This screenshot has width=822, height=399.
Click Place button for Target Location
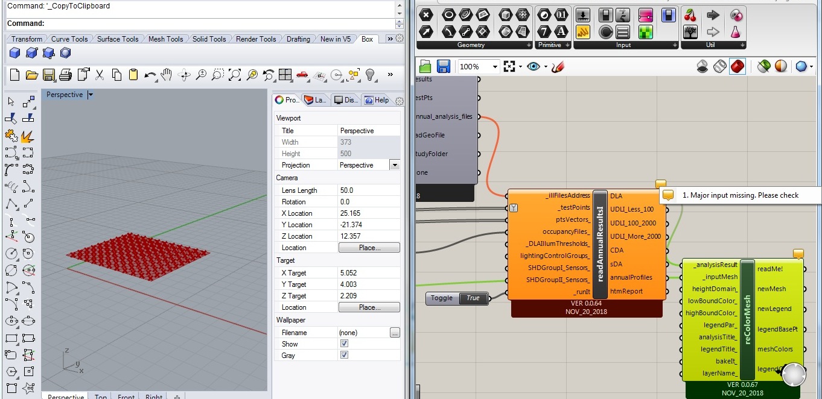click(x=369, y=307)
